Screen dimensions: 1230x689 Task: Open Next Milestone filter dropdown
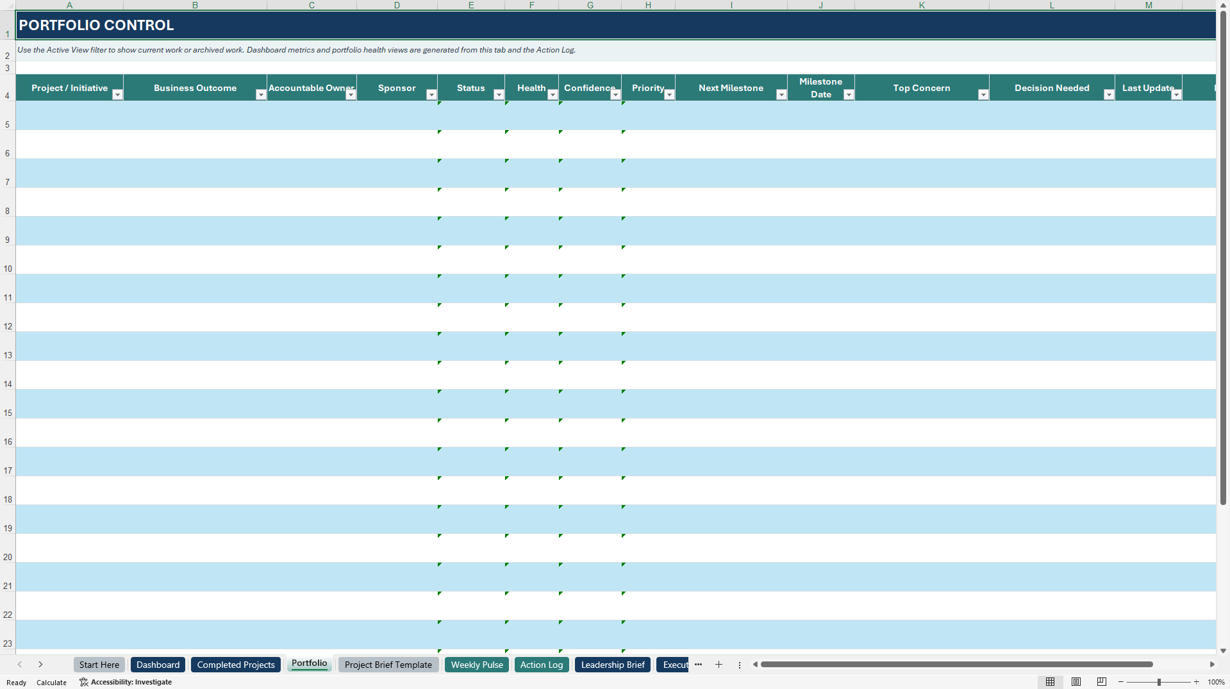pos(781,95)
